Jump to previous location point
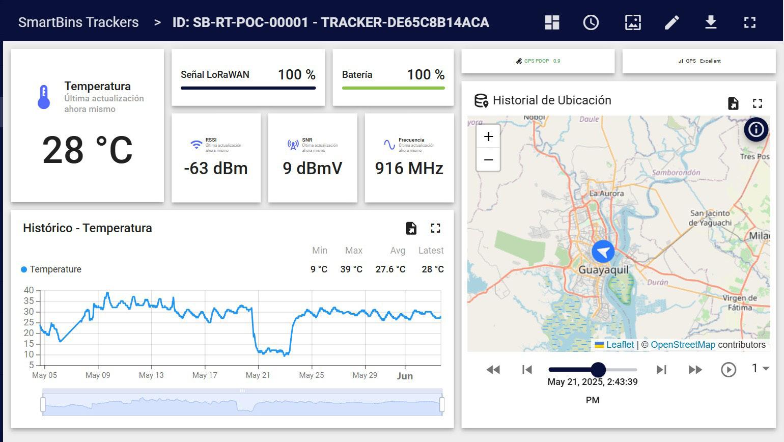This screenshot has height=442, width=784. (x=527, y=370)
